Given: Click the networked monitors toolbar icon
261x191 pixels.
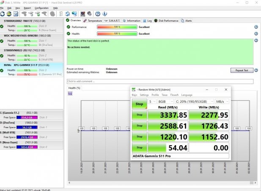Looking at the screenshot, I should click(x=74, y=14).
